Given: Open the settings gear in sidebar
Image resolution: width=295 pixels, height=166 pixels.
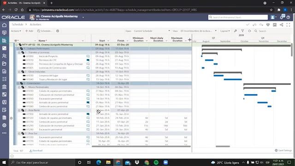Looking at the screenshot, I should point(4,125).
